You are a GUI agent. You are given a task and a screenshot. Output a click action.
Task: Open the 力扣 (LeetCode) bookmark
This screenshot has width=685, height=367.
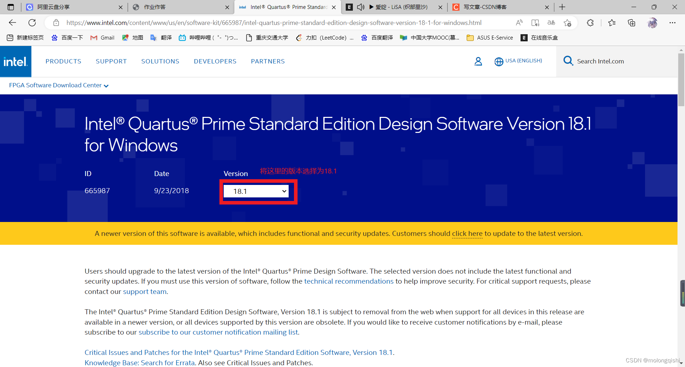(324, 38)
